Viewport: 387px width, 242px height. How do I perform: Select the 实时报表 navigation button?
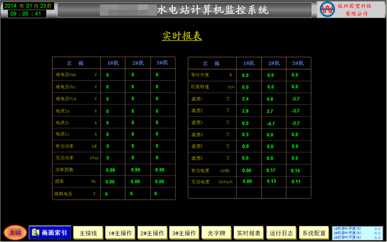tap(249, 233)
